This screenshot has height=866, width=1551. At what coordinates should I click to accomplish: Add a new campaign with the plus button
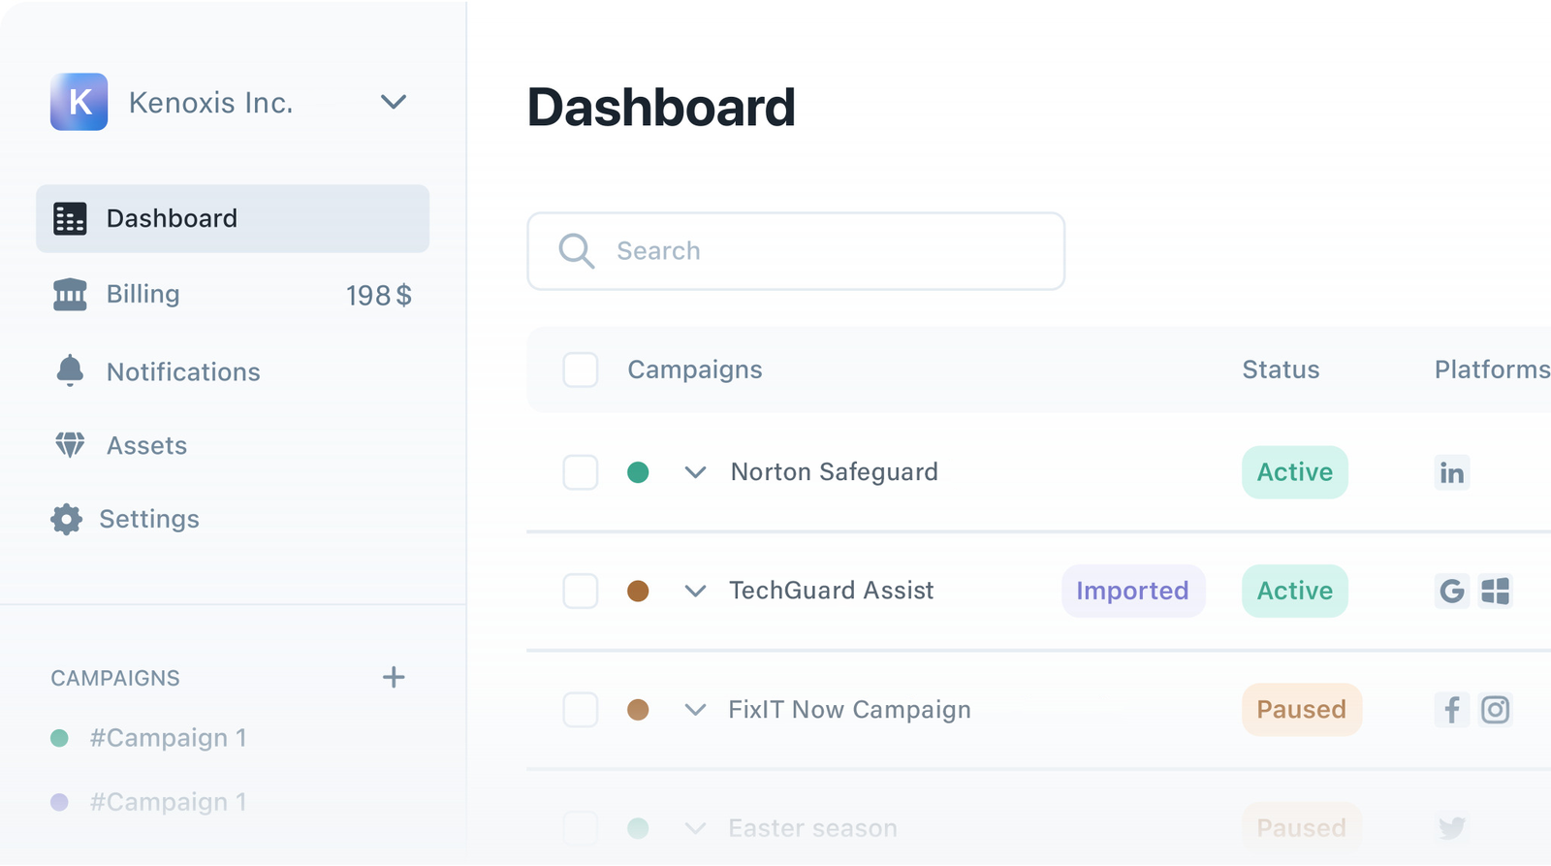[394, 677]
